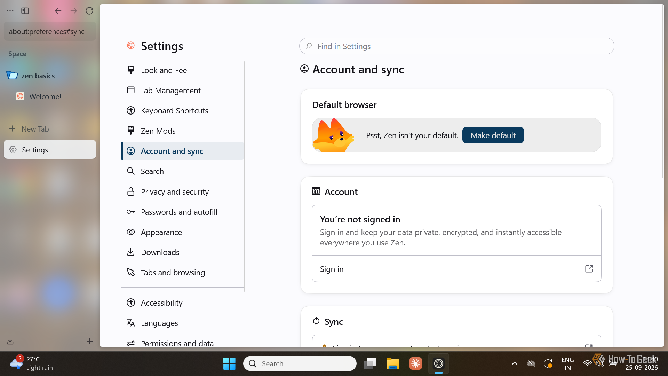
Task: Click the plus icon at sidebar bottom
Action: coord(89,341)
